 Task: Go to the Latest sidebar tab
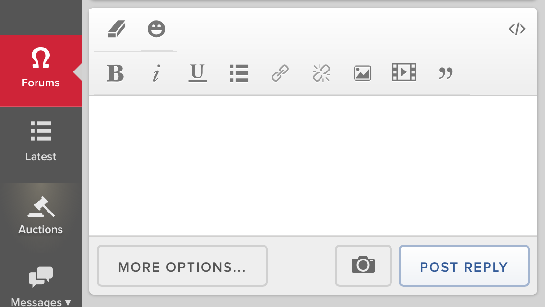[41, 142]
